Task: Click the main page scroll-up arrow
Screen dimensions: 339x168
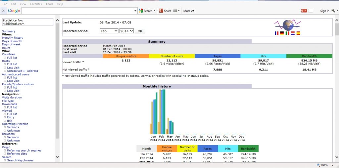Action: (x=337, y=20)
